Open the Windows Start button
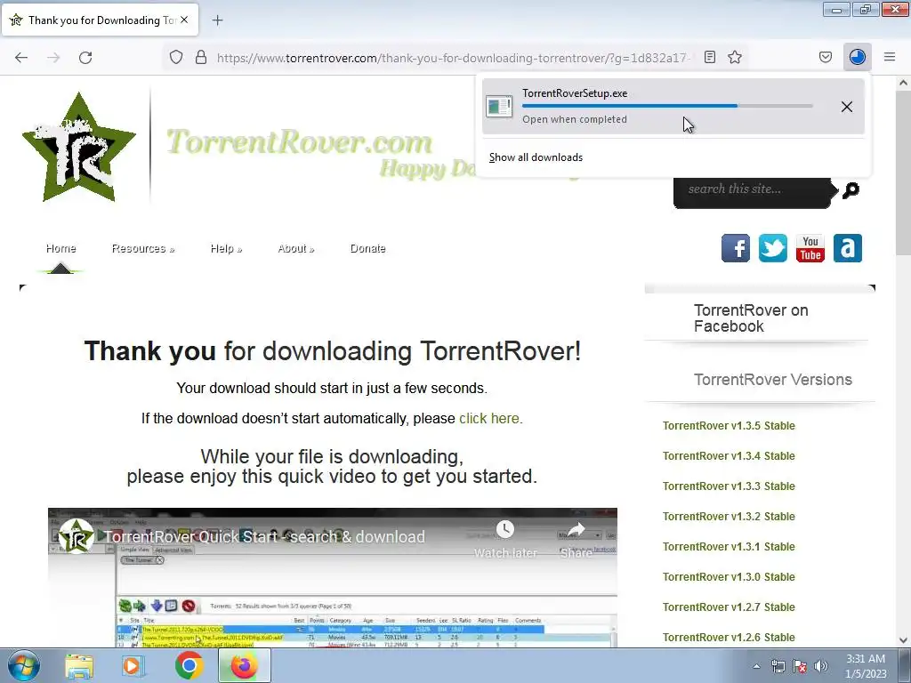This screenshot has height=683, width=911. pos(24,665)
